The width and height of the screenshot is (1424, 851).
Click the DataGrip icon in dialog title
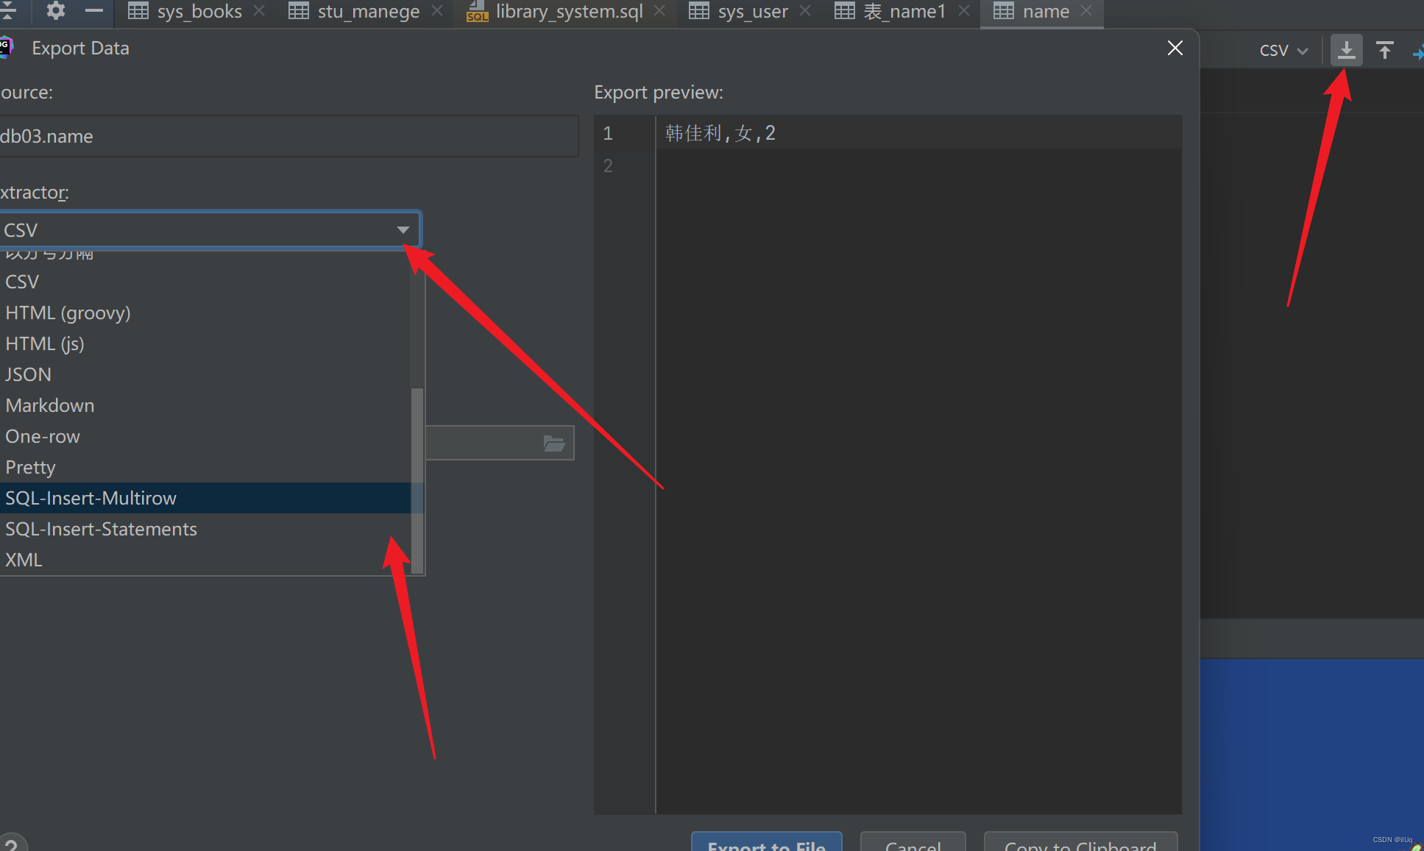click(6, 47)
